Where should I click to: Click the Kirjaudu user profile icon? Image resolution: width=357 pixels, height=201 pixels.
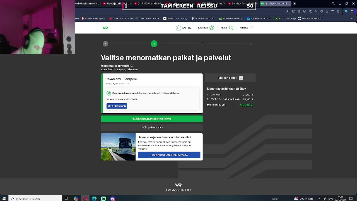pyautogui.click(x=212, y=28)
